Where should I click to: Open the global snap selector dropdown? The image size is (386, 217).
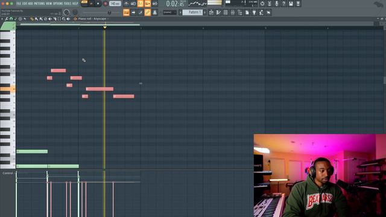tap(170, 12)
